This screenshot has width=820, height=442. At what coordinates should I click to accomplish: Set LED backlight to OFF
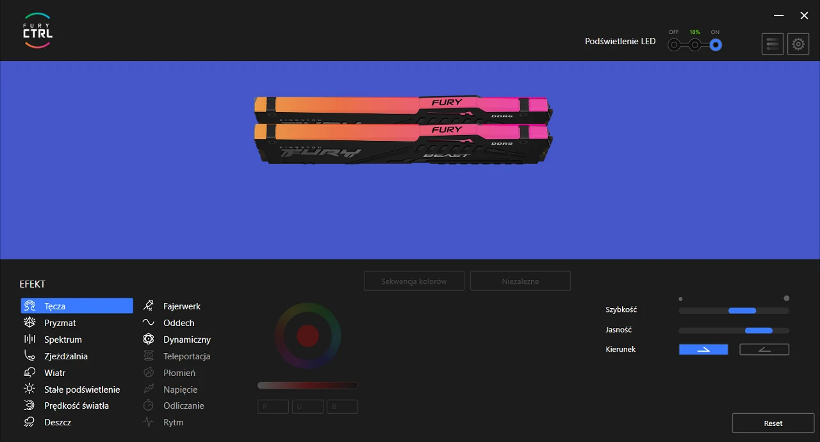coord(673,45)
